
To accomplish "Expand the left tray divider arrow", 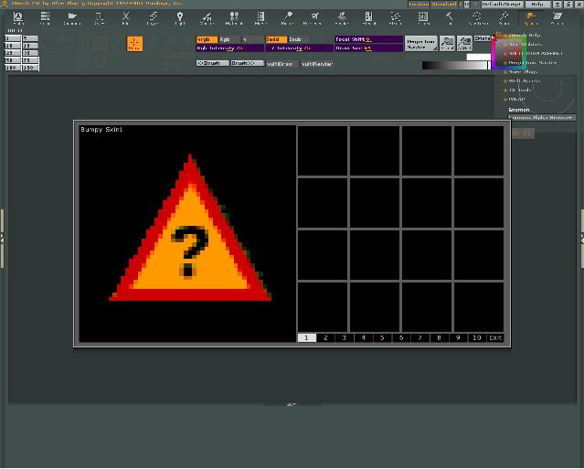I will click(3, 237).
